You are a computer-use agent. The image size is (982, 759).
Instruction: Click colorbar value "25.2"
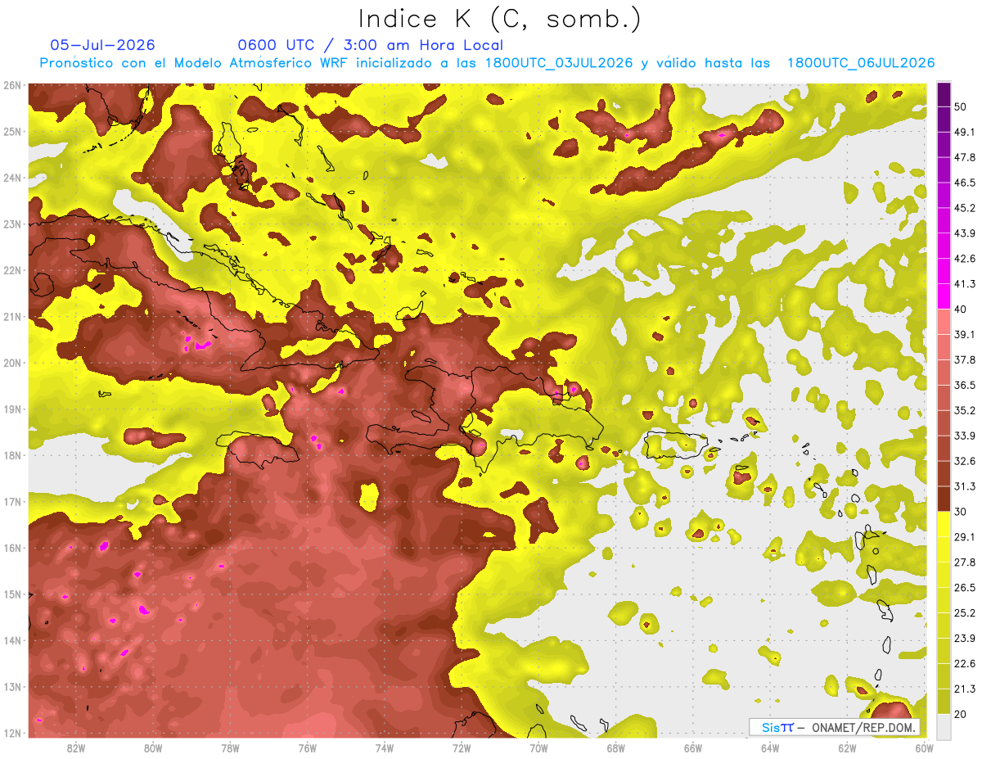click(965, 612)
